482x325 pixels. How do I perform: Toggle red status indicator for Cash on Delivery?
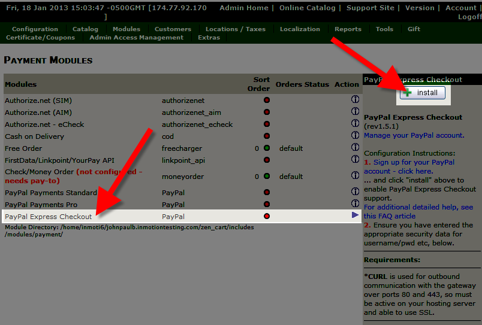click(x=266, y=136)
